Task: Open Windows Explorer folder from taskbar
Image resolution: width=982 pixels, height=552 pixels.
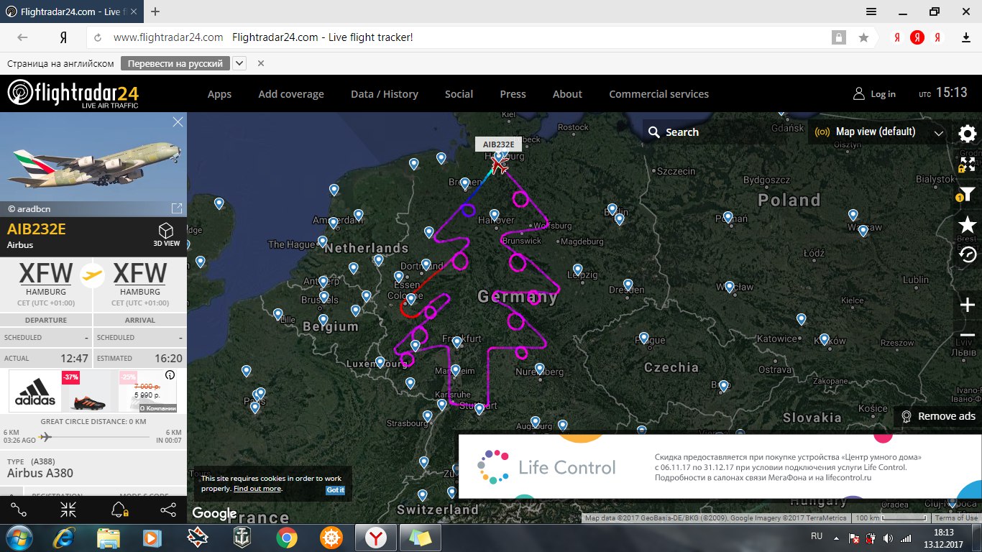Action: [x=109, y=538]
